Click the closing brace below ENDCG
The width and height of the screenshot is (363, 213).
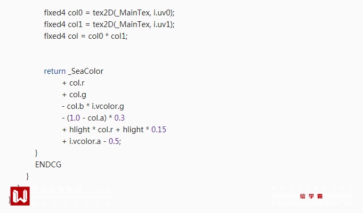28,176
